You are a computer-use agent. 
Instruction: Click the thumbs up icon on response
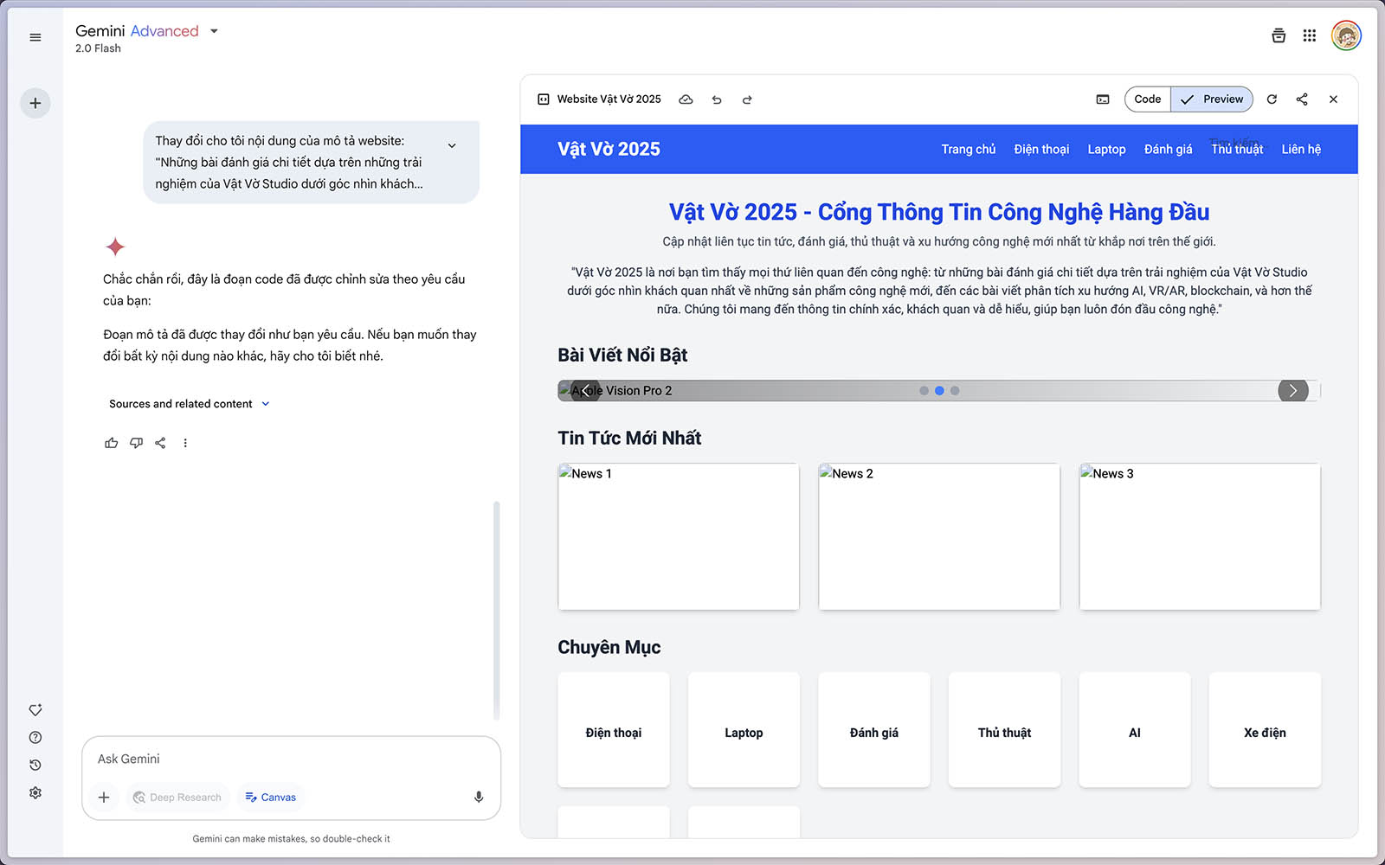[x=112, y=443]
